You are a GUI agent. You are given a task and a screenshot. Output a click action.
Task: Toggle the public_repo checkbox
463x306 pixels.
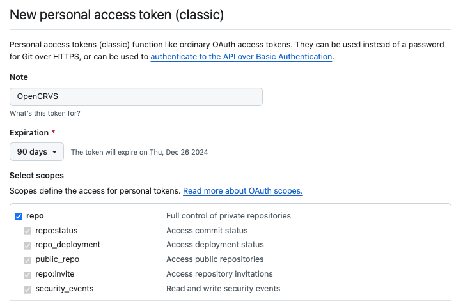pos(27,260)
